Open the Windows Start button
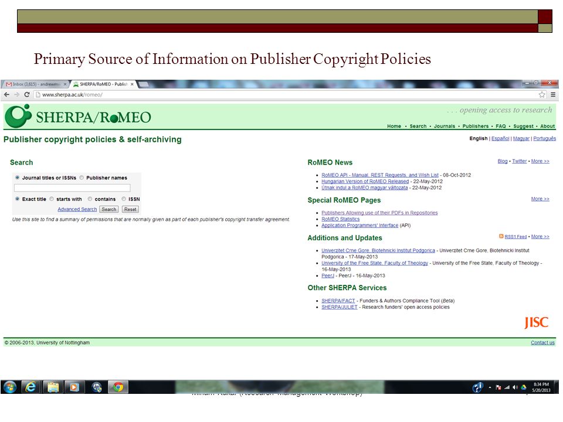Viewport: 563px width, 422px height. click(x=10, y=387)
